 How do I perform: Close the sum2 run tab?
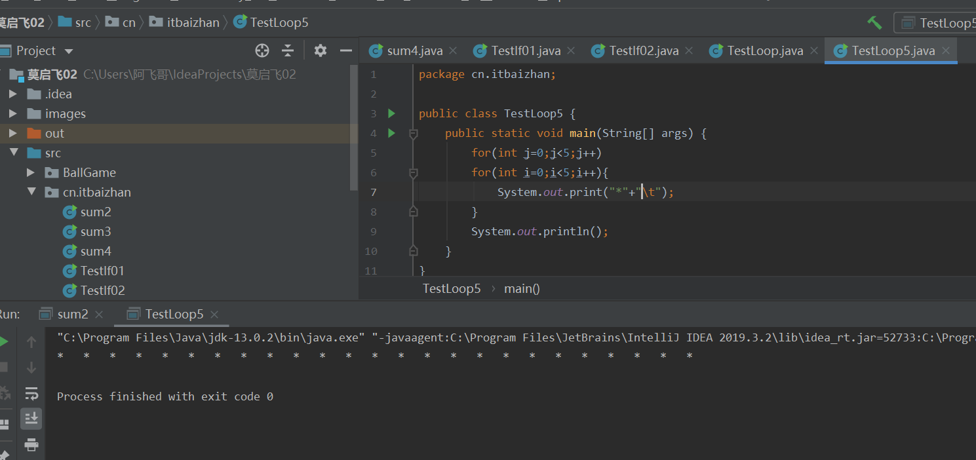click(x=99, y=315)
